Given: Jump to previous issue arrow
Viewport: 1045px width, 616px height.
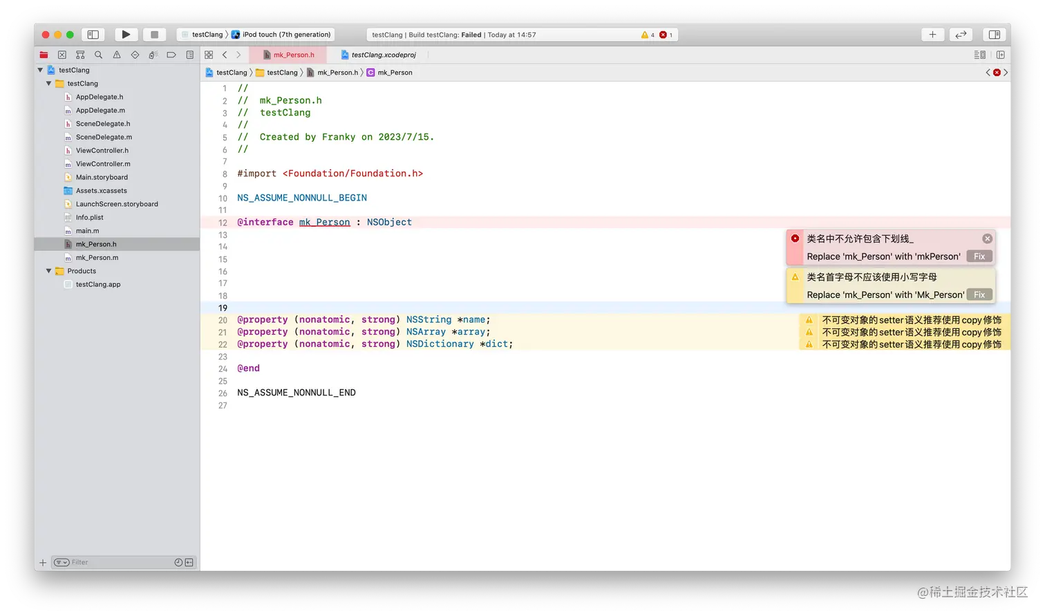Looking at the screenshot, I should coord(988,73).
